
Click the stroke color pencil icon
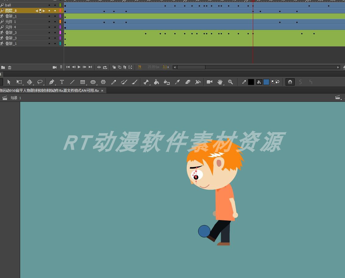click(x=244, y=82)
